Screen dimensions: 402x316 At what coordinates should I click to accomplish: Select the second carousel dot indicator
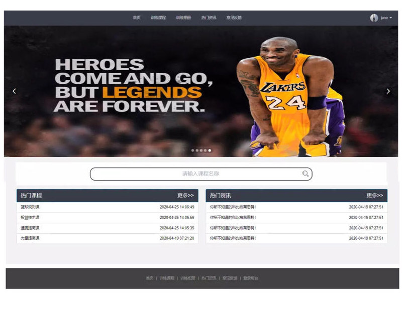(x=197, y=150)
